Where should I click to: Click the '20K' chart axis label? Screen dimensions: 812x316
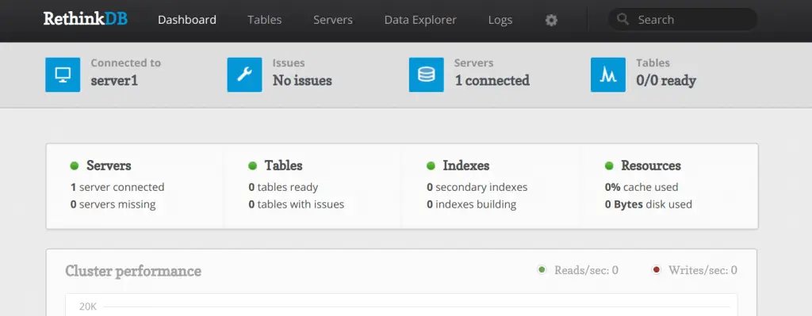click(x=87, y=306)
